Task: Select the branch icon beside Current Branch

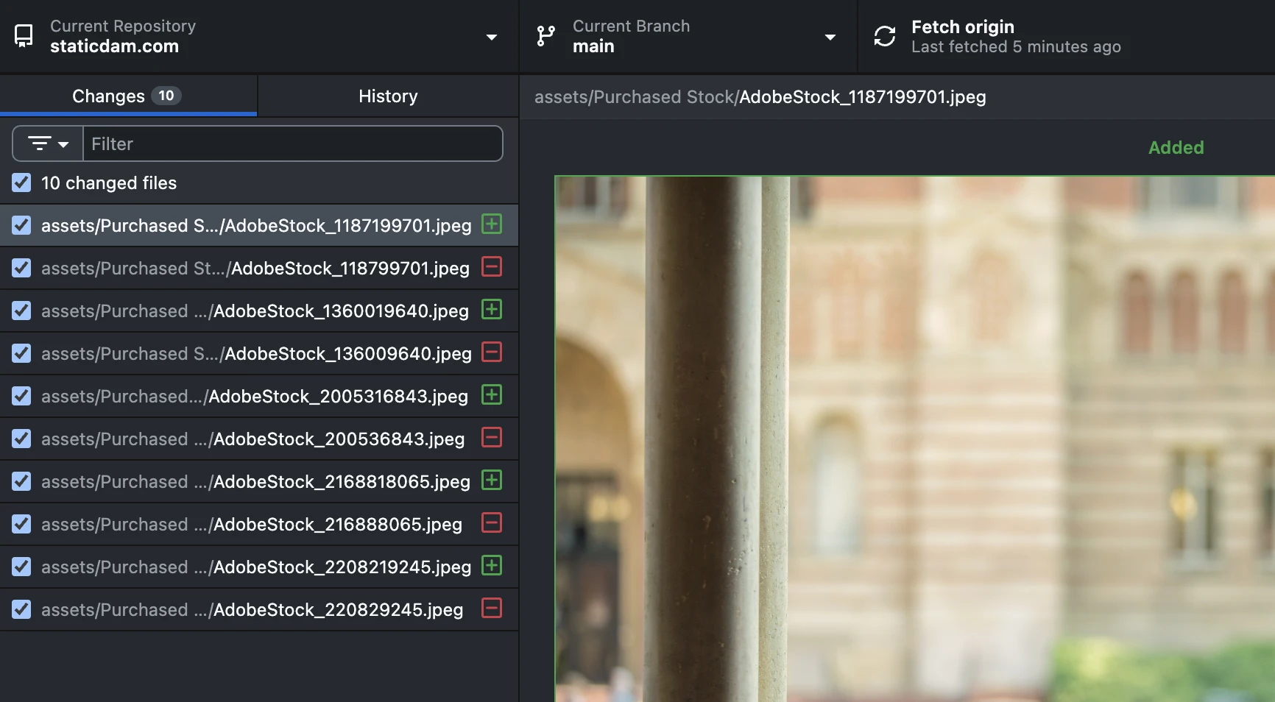Action: point(545,36)
